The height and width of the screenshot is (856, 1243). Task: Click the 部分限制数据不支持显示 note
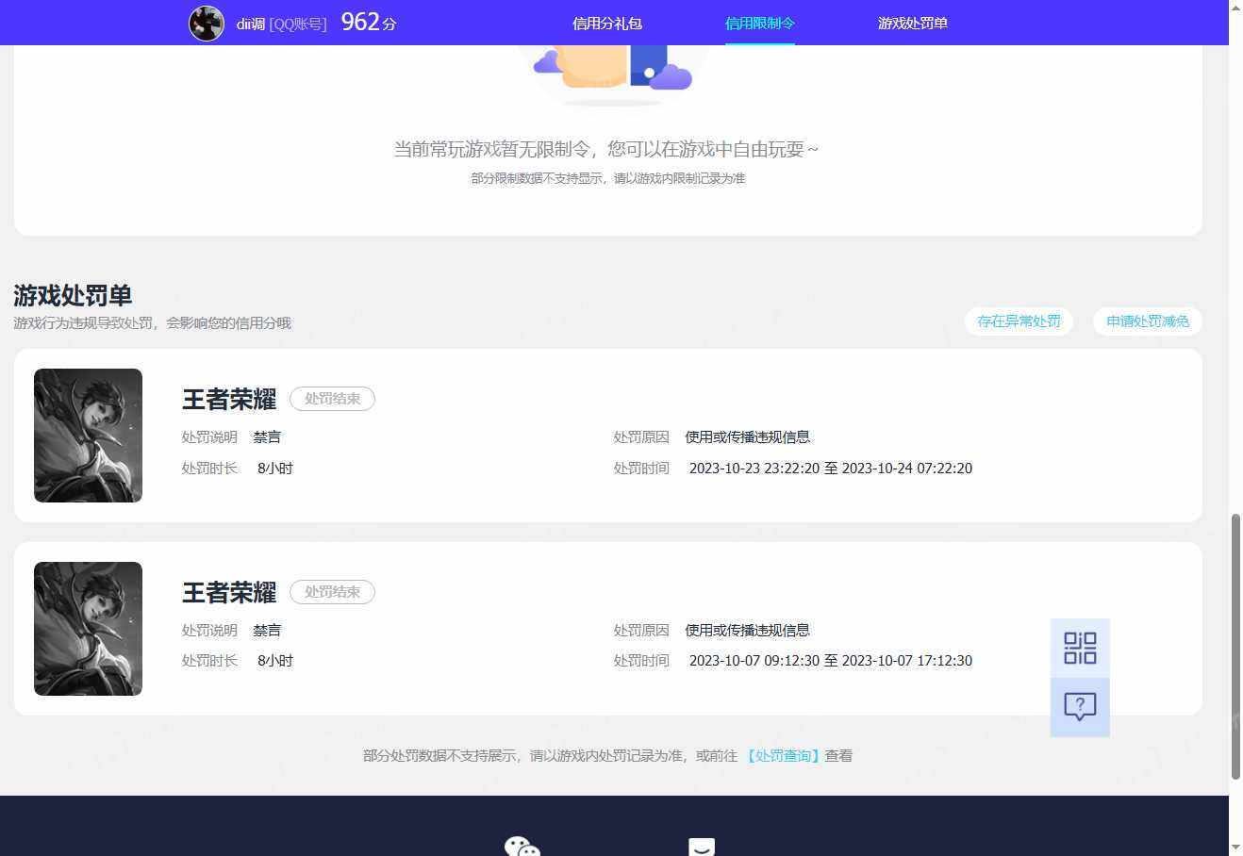tap(608, 178)
